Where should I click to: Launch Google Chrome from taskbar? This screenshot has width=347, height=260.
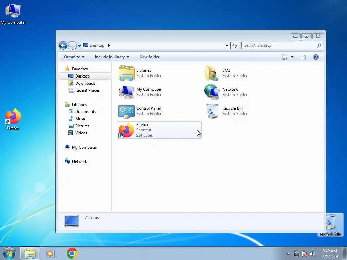[x=72, y=253]
